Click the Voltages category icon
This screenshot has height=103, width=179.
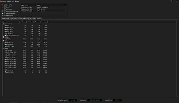4,37
